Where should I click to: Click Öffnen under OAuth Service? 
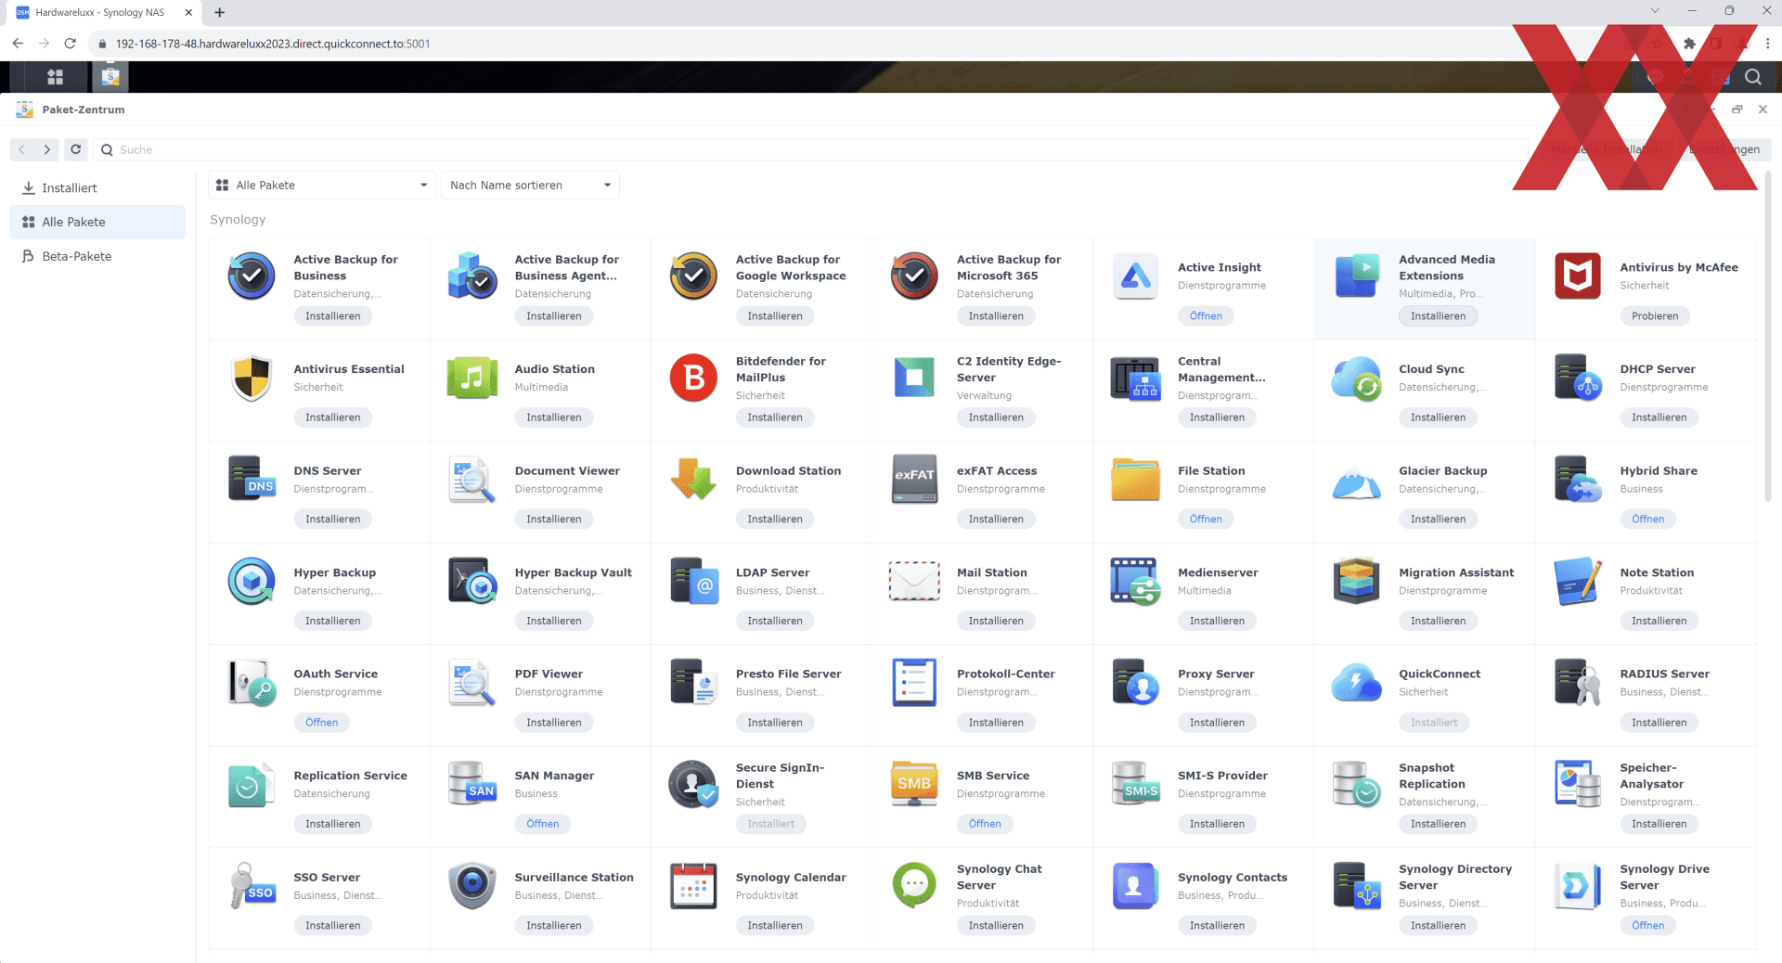click(x=321, y=723)
